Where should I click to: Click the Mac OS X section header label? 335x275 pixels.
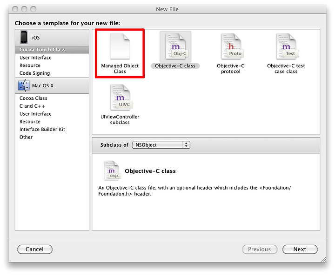click(43, 85)
